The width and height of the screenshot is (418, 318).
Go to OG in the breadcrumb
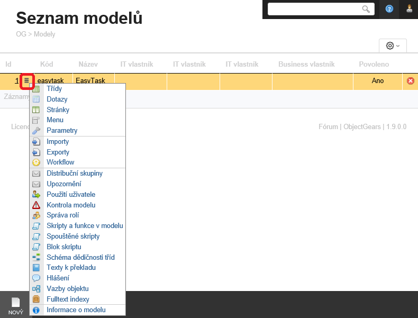[21, 34]
